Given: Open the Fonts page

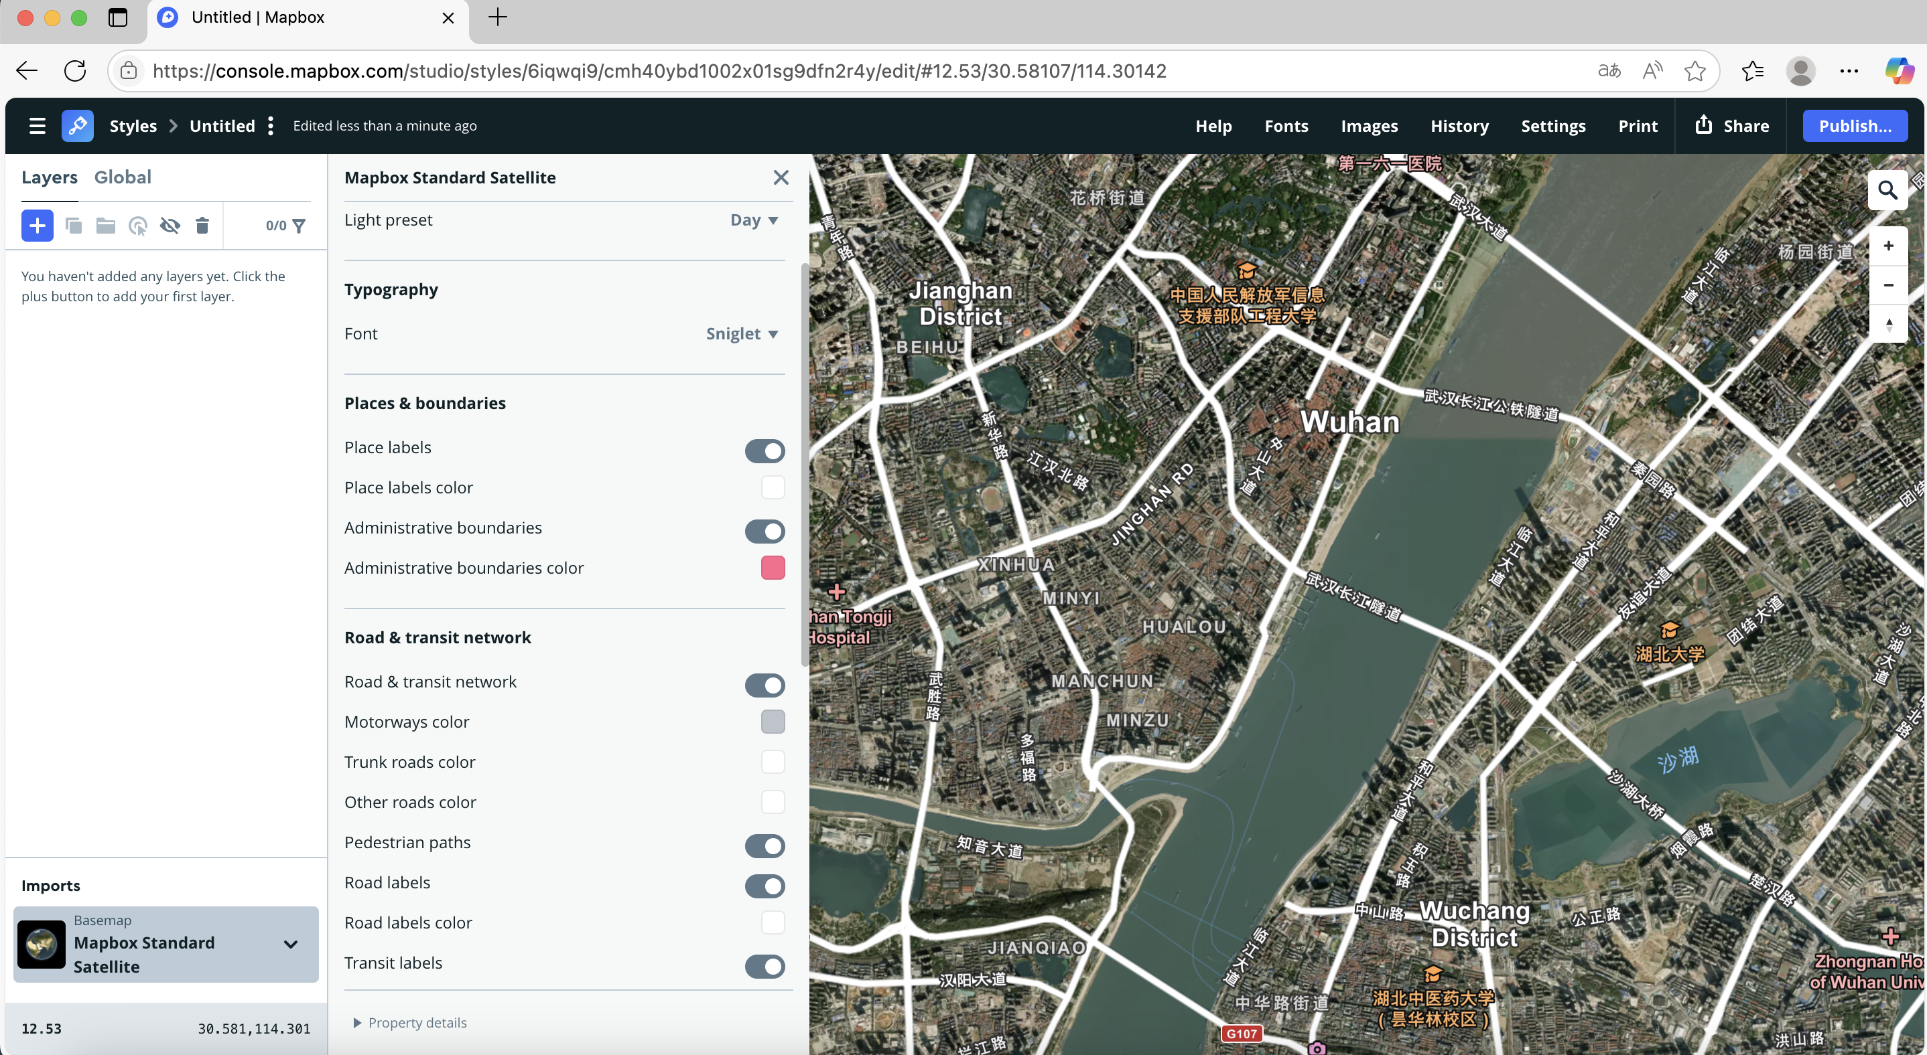Looking at the screenshot, I should [1286, 126].
